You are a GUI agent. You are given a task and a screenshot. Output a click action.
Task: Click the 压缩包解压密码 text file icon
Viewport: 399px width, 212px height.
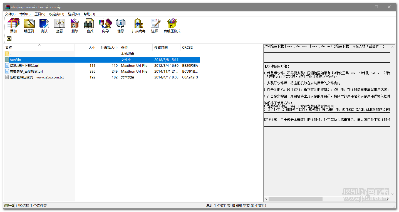(7, 77)
